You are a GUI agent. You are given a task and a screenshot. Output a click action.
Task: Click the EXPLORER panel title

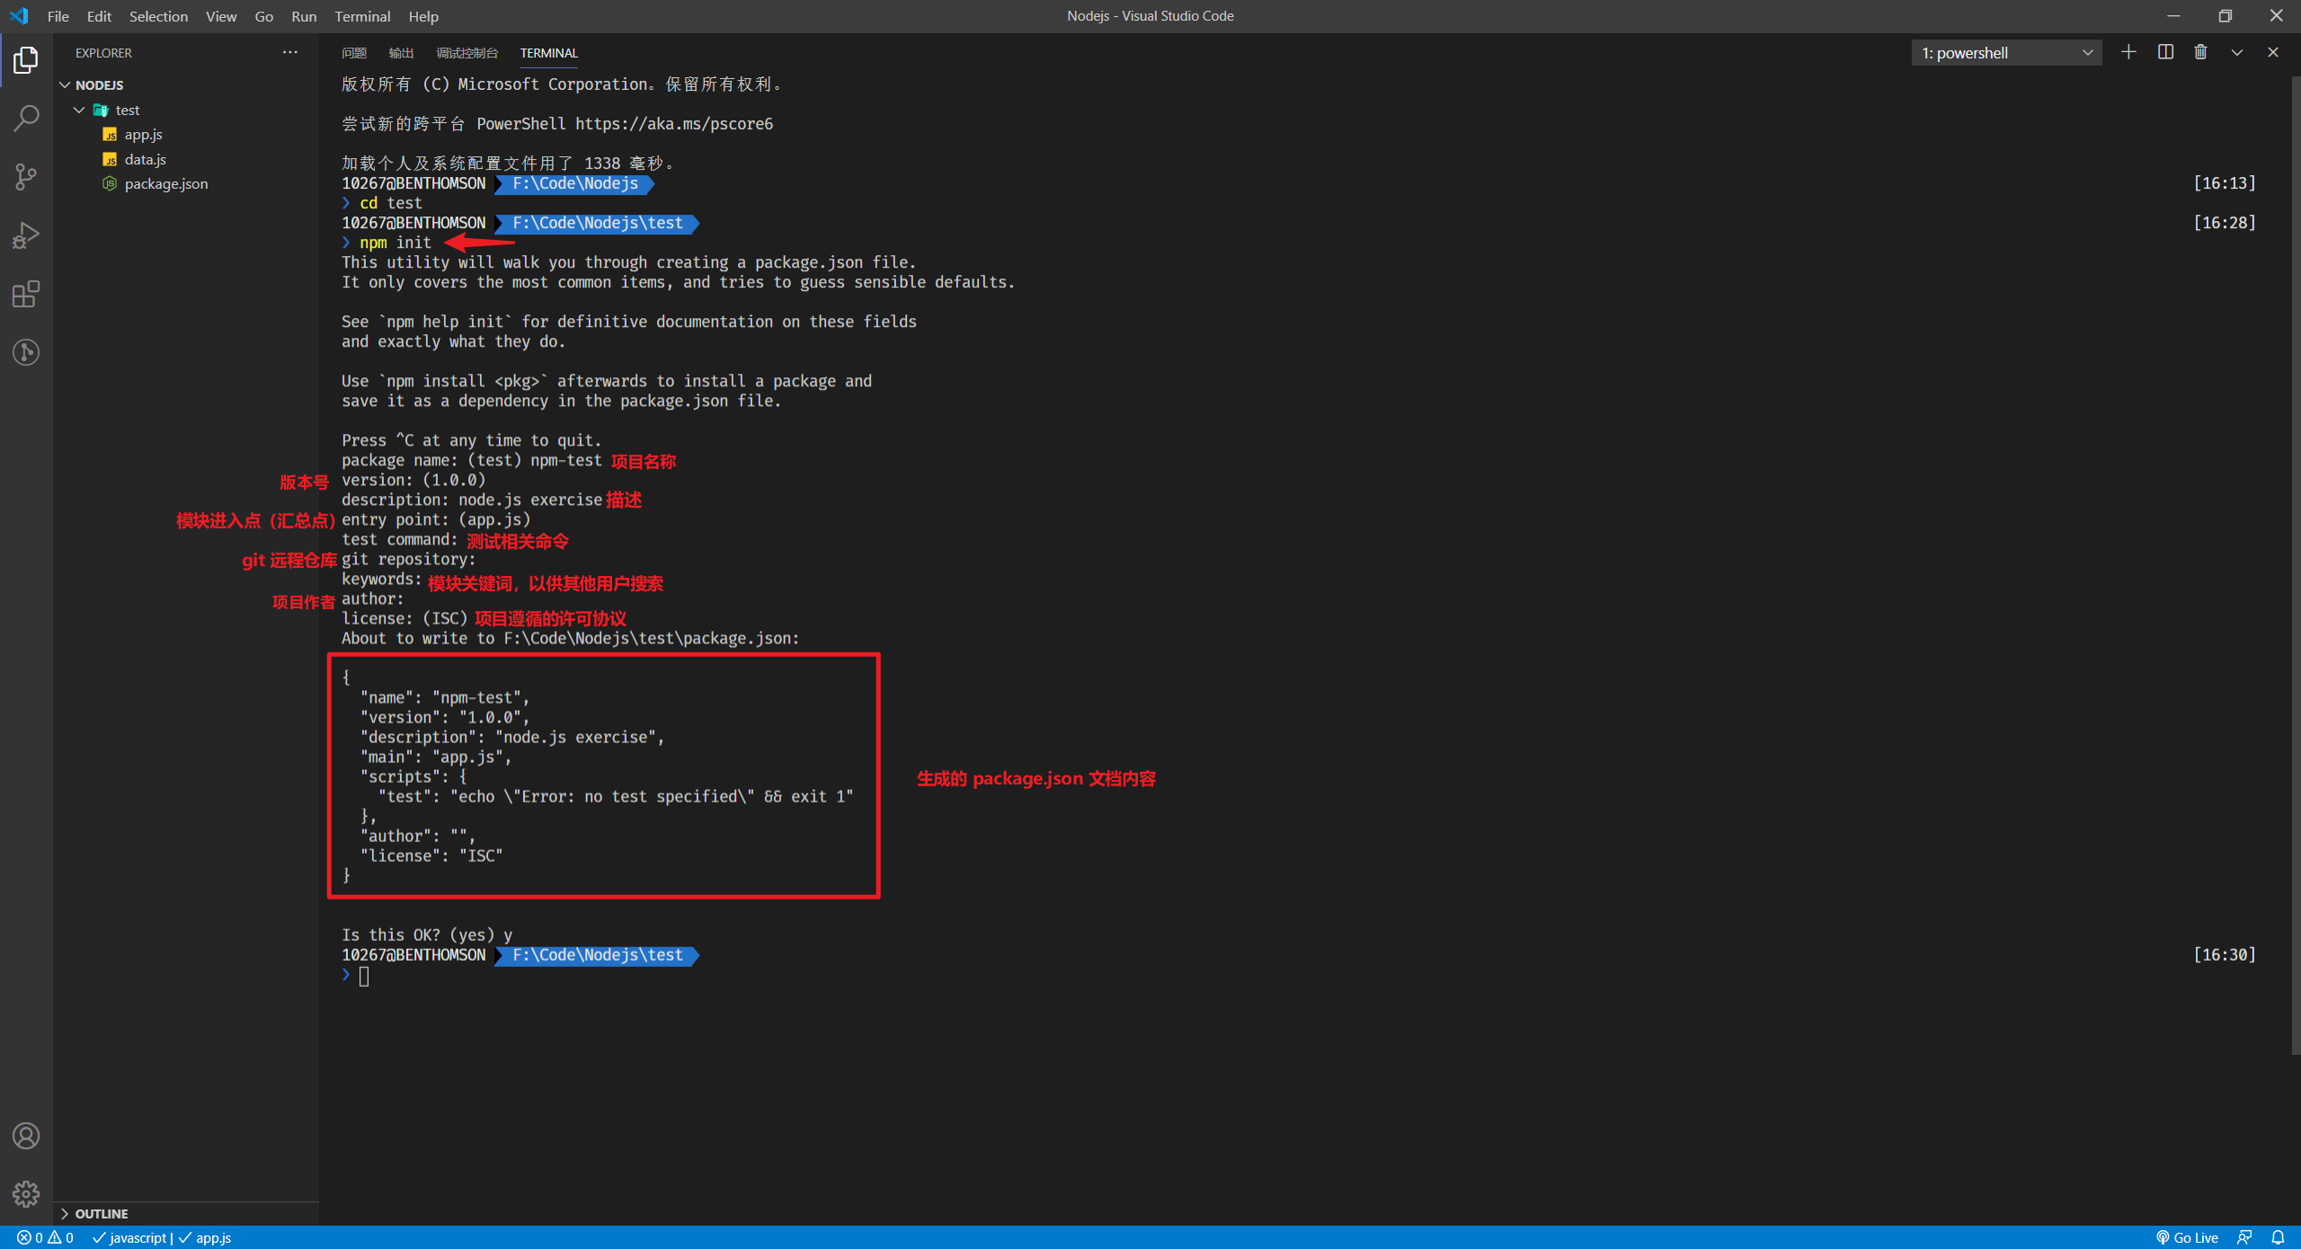coord(103,53)
